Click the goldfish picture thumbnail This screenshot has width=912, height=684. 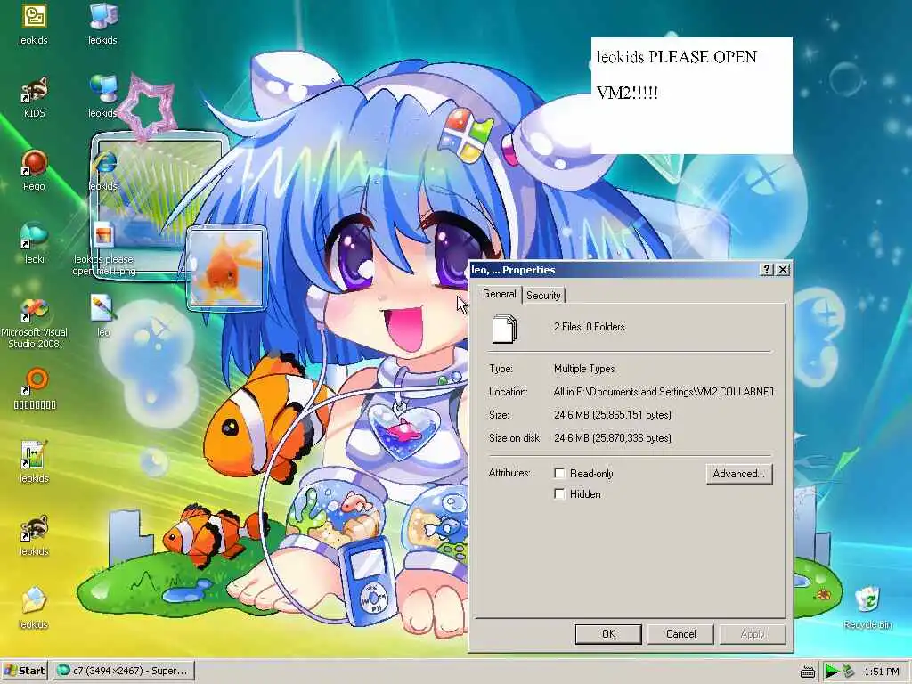coord(227,268)
